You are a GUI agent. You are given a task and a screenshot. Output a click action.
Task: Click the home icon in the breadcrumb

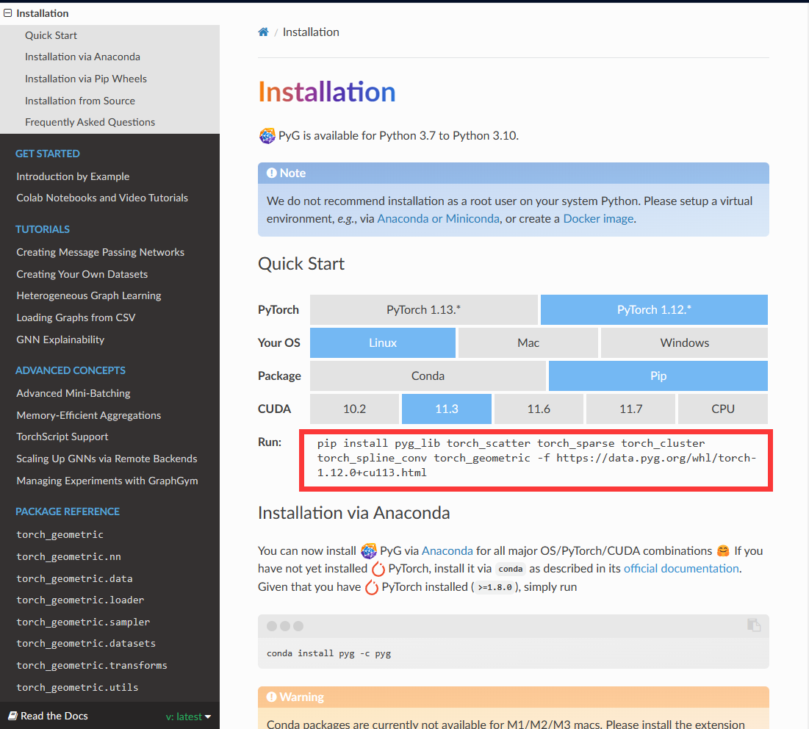click(x=263, y=32)
